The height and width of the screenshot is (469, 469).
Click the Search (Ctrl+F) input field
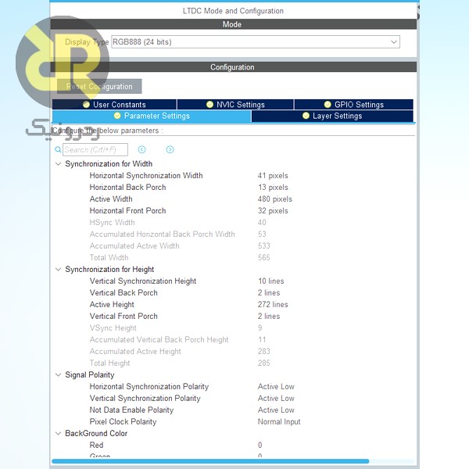pyautogui.click(x=94, y=149)
